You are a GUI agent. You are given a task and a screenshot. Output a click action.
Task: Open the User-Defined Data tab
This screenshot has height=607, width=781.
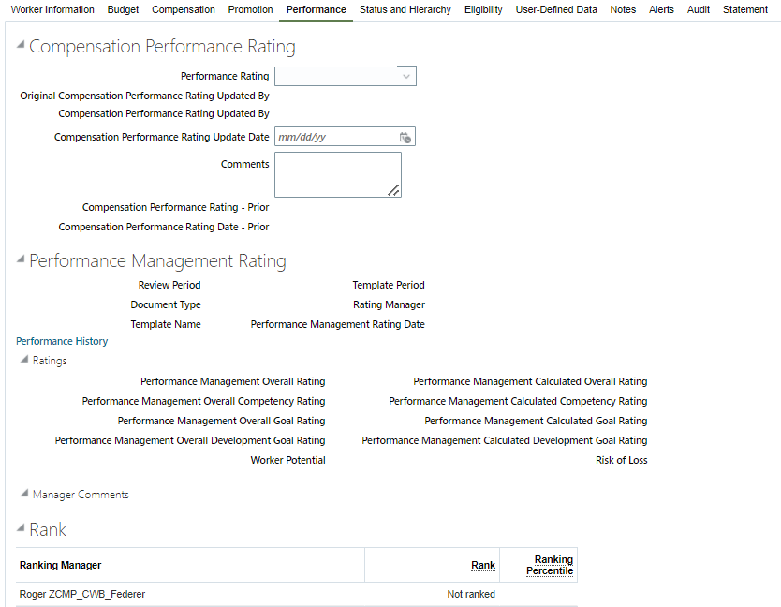(556, 9)
